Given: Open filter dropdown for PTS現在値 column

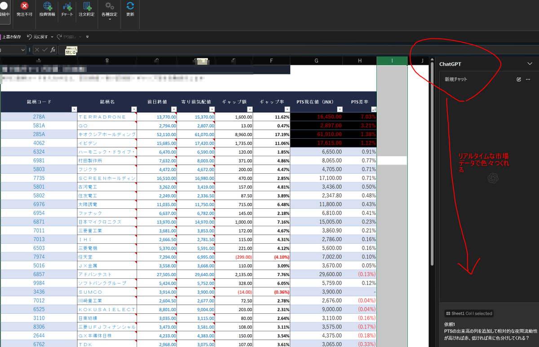Looking at the screenshot, I should click(x=340, y=110).
